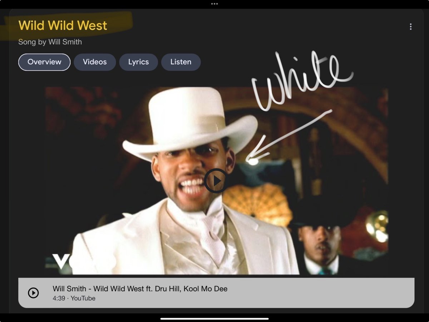Image resolution: width=429 pixels, height=322 pixels.
Task: Click the play icon beside the video title
Action: pyautogui.click(x=33, y=293)
